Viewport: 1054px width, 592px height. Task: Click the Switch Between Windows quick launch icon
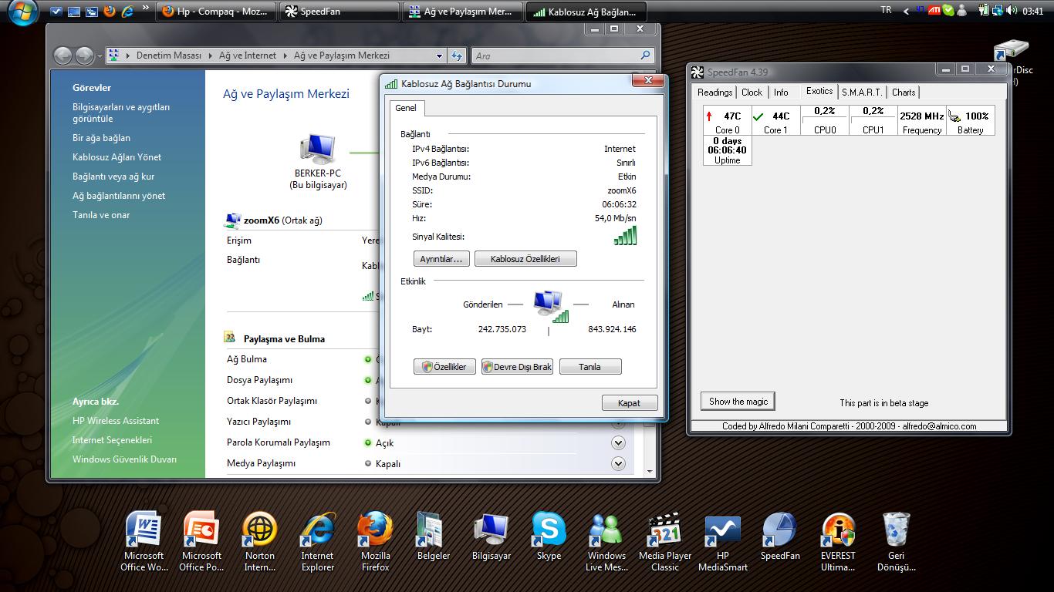92,12
